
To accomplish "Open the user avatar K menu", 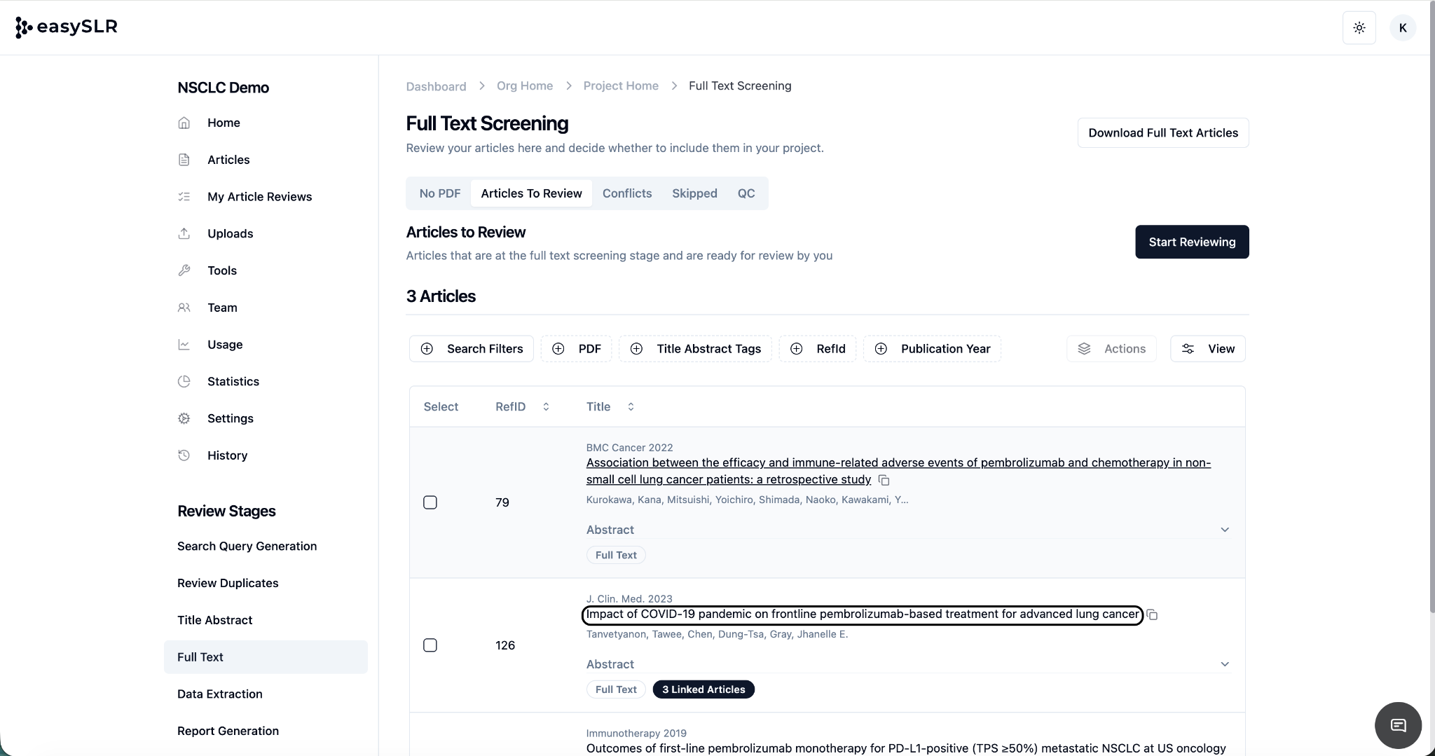I will [1402, 28].
